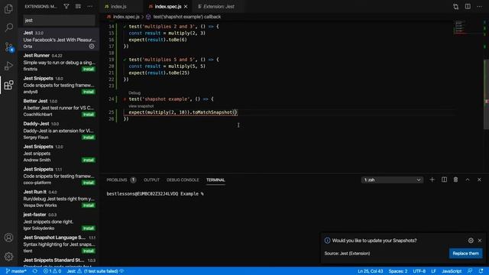Screen dimensions: 489x275
Task: Click the clear extensions search results icon
Action: pos(78,6)
